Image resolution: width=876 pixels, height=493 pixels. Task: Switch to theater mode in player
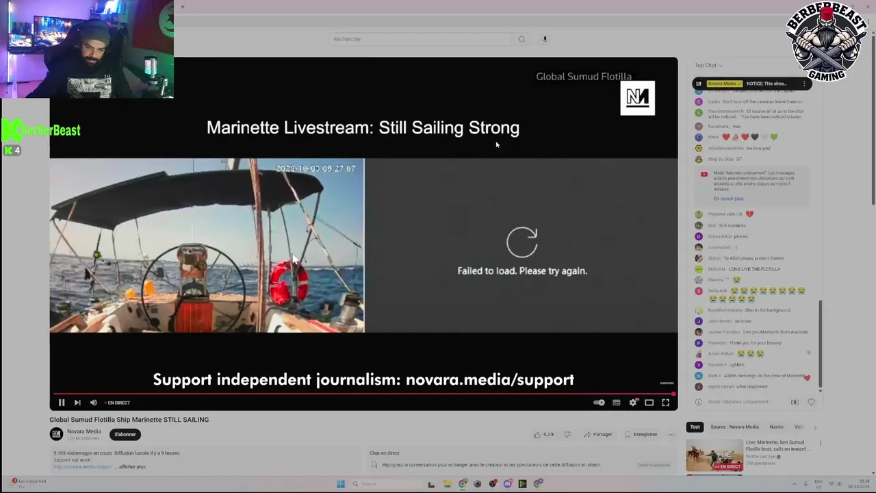[649, 403]
